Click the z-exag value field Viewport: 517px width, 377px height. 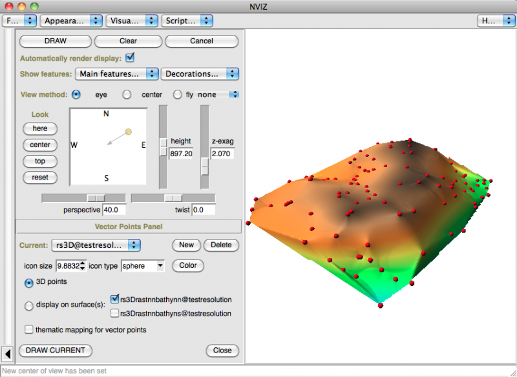click(x=222, y=154)
